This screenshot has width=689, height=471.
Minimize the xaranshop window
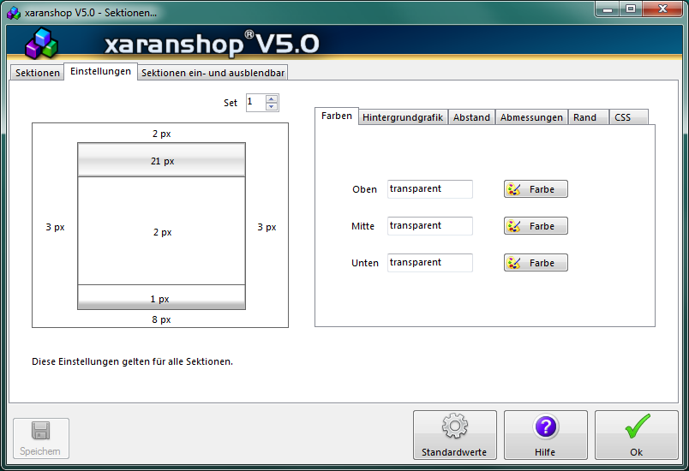608,9
